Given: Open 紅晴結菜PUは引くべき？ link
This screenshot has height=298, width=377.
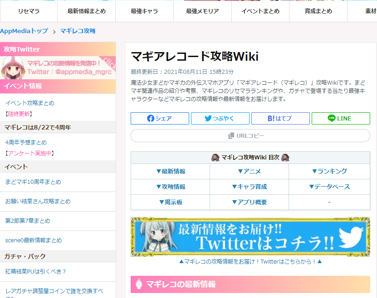Looking at the screenshot, I should 35,271.
